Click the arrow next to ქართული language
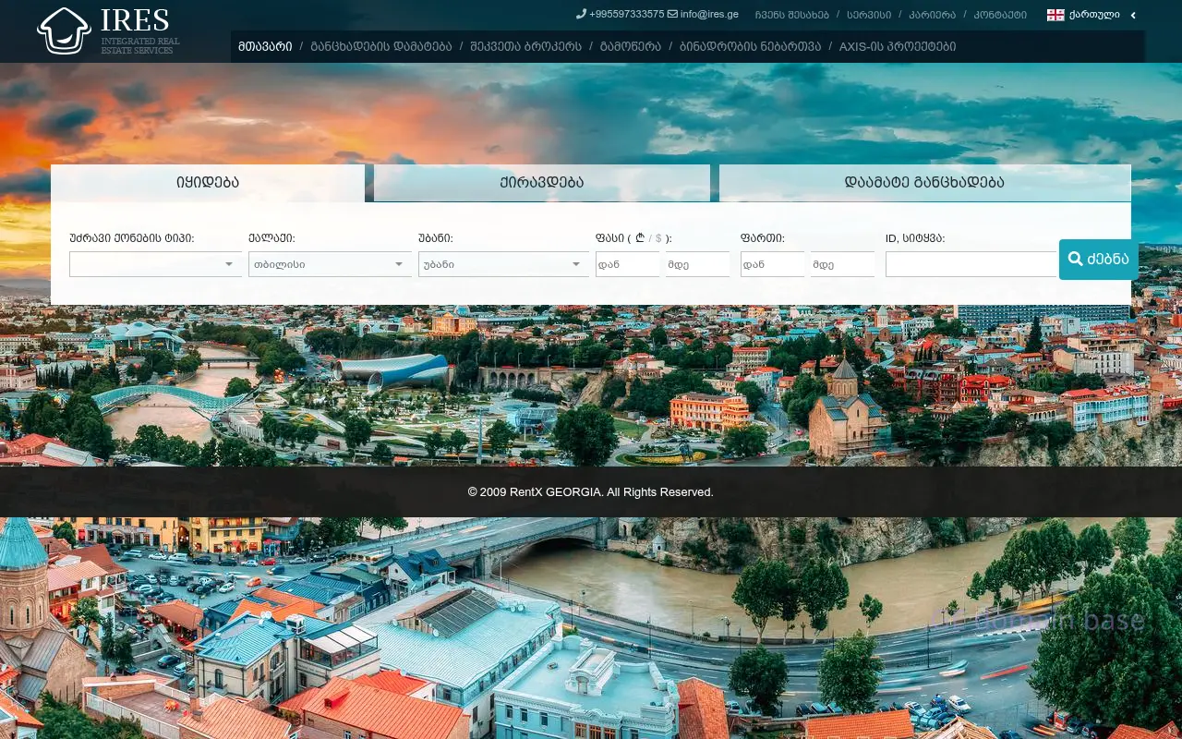The height and width of the screenshot is (739, 1182). pyautogui.click(x=1133, y=15)
